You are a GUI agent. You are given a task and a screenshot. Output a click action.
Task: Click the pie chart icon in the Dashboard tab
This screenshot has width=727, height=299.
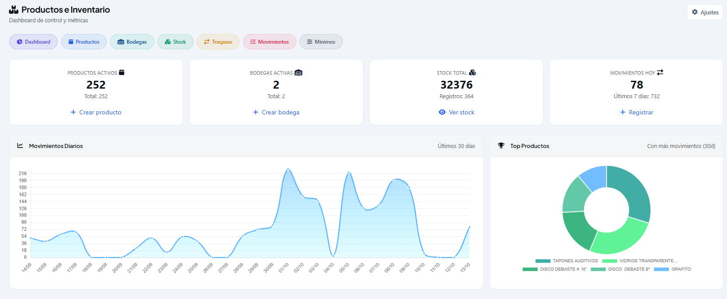pos(20,42)
